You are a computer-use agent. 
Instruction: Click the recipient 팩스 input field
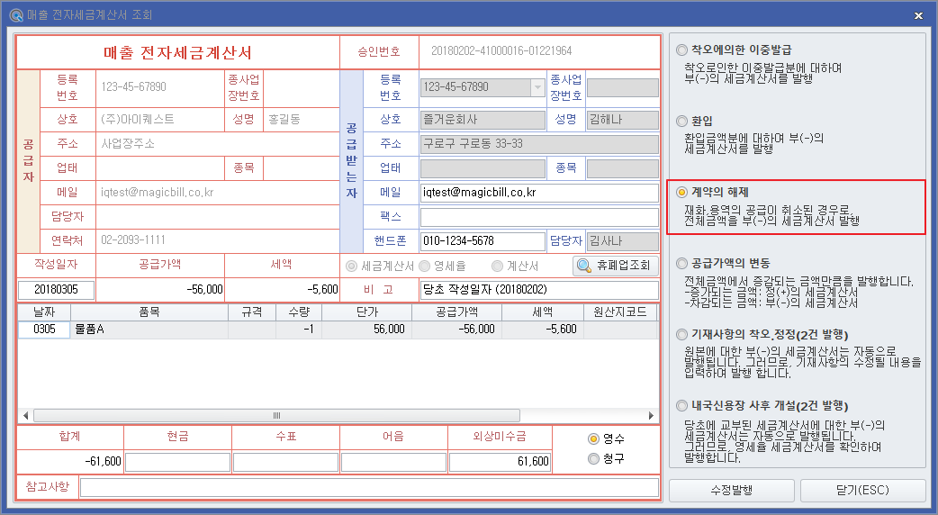(539, 217)
